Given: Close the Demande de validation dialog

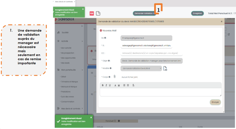Looking at the screenshot, I should point(222,21).
